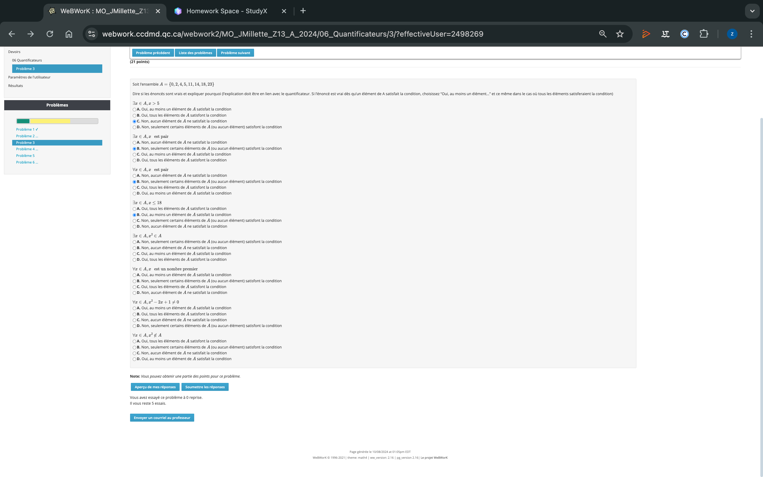
Task: Select option B for x est un nombre premier
Action: pos(134,281)
